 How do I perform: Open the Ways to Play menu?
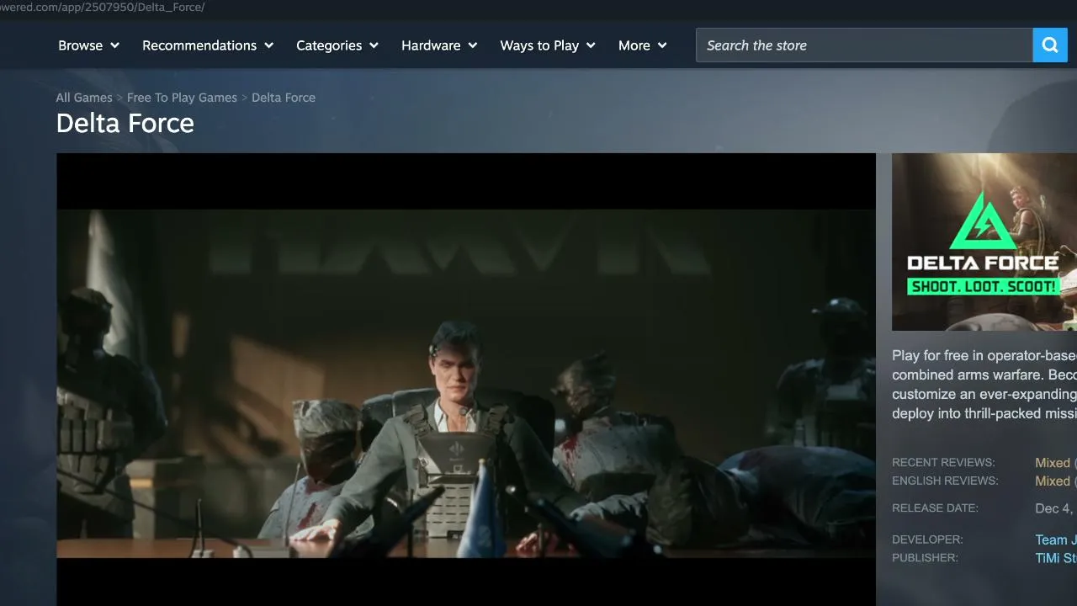tap(548, 45)
